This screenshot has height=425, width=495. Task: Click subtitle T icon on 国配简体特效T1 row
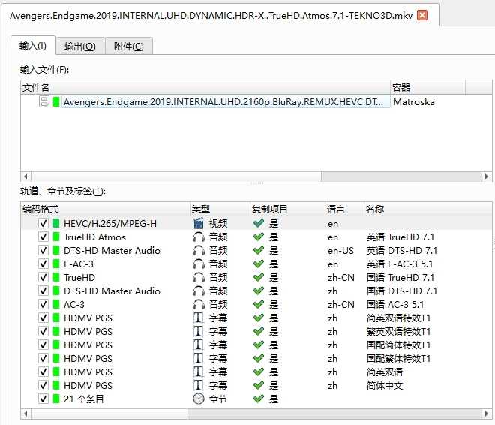(x=199, y=345)
